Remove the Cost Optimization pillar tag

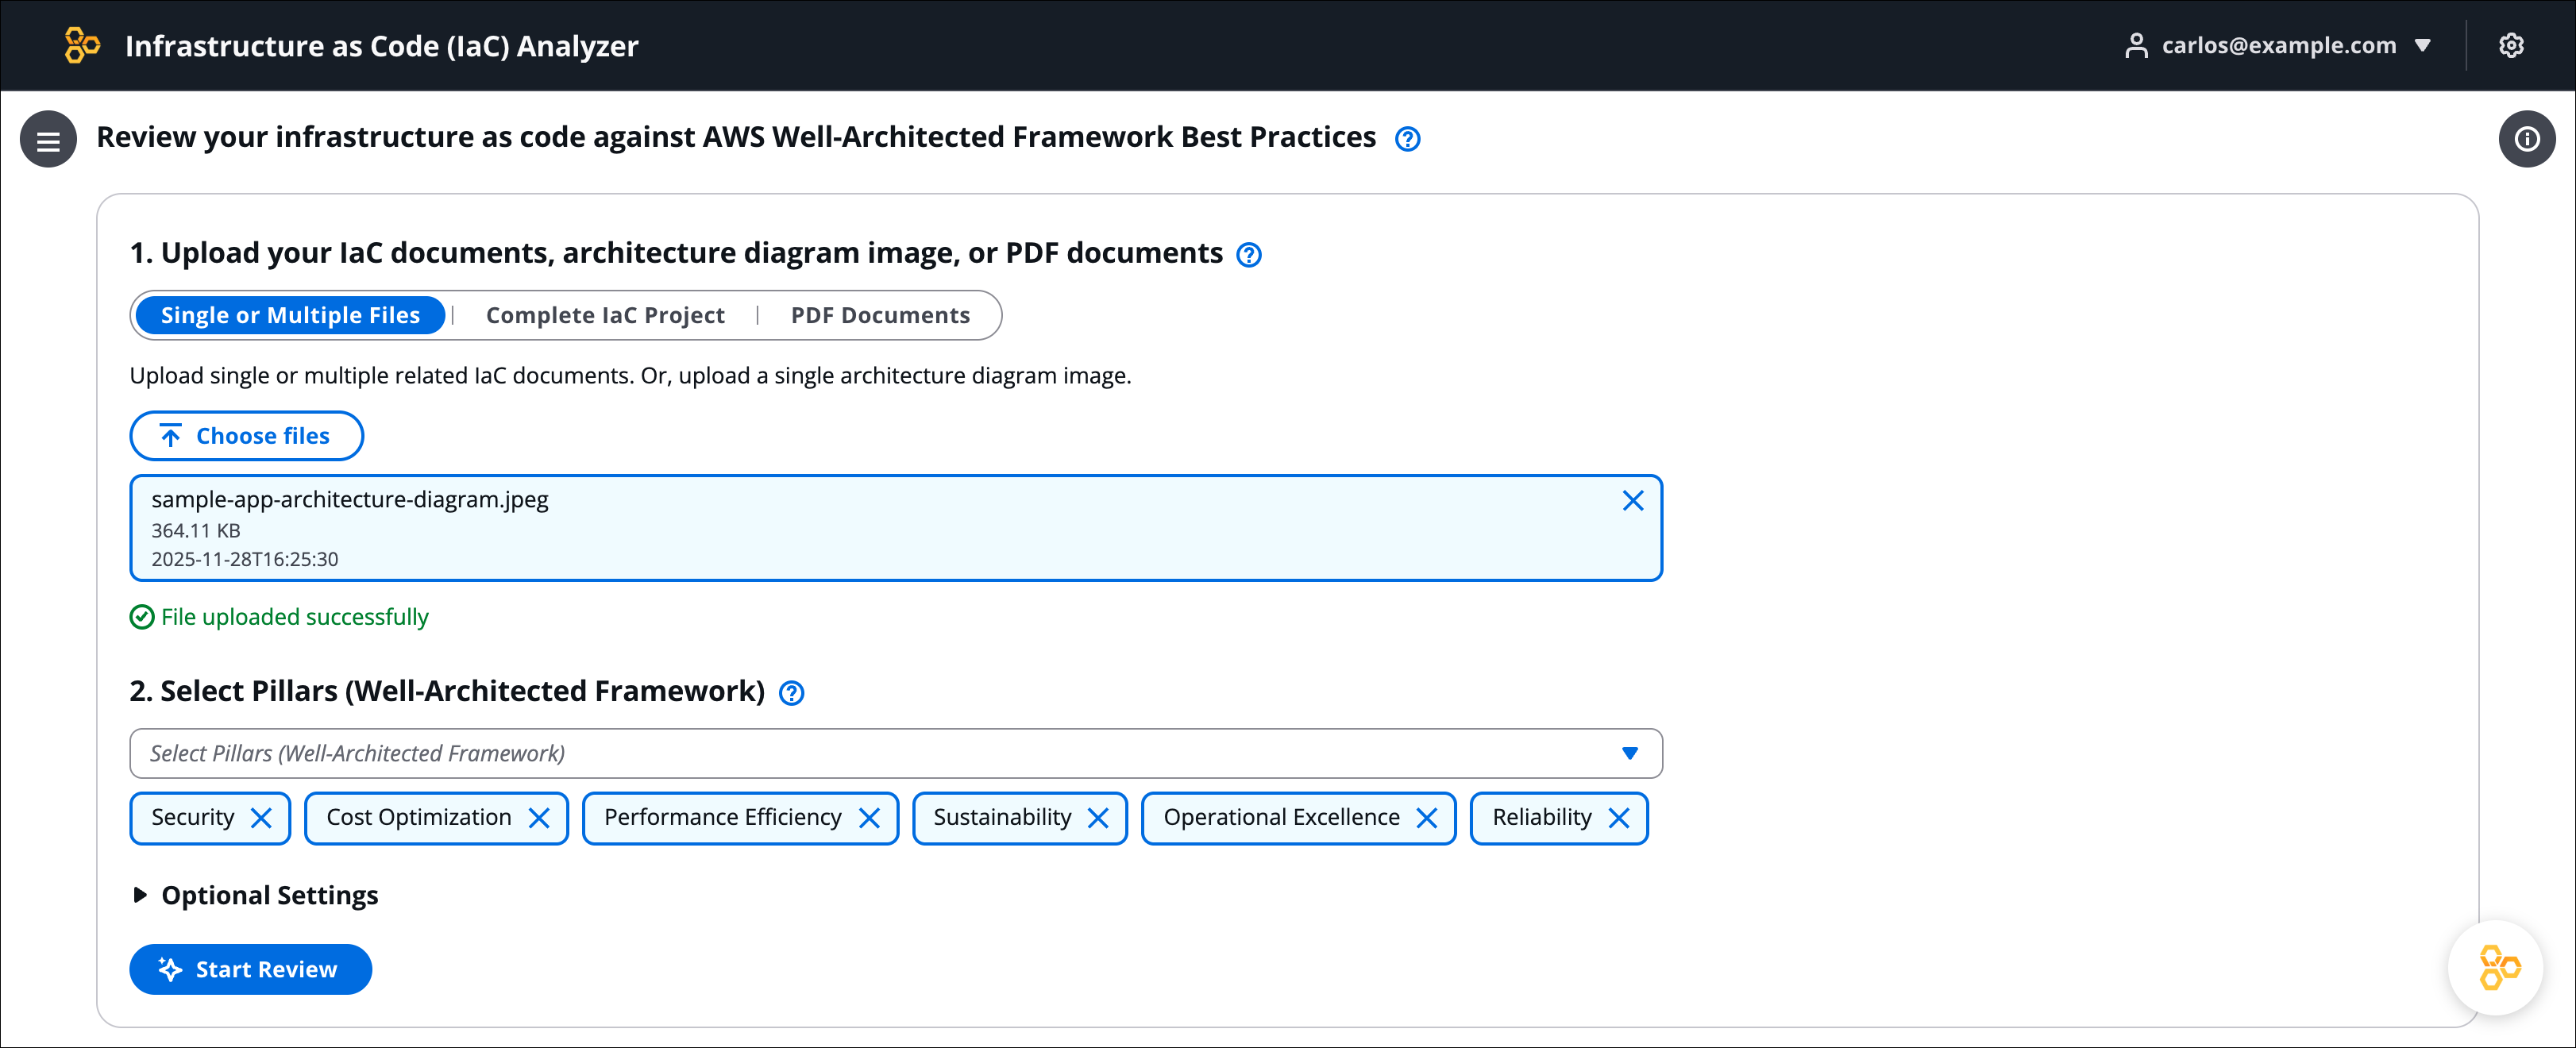tap(539, 818)
